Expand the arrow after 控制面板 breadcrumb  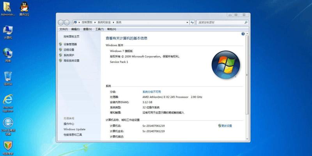[x=95, y=23]
